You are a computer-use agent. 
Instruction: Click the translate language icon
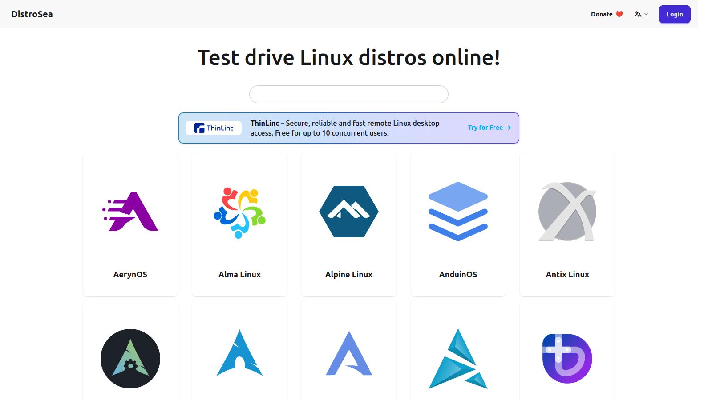pos(638,14)
